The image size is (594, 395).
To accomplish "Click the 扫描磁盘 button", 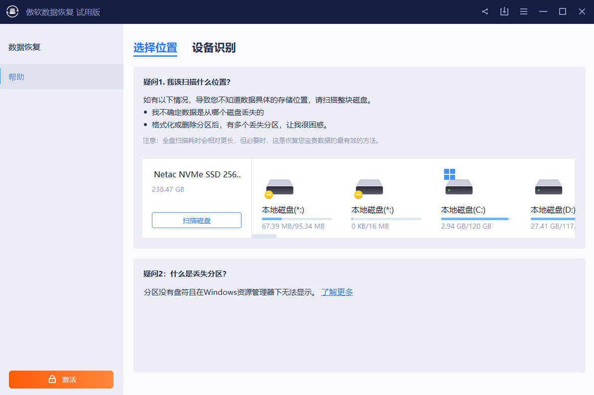I will [x=197, y=220].
